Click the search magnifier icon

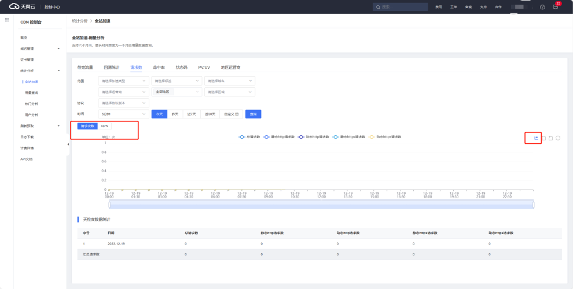379,7
